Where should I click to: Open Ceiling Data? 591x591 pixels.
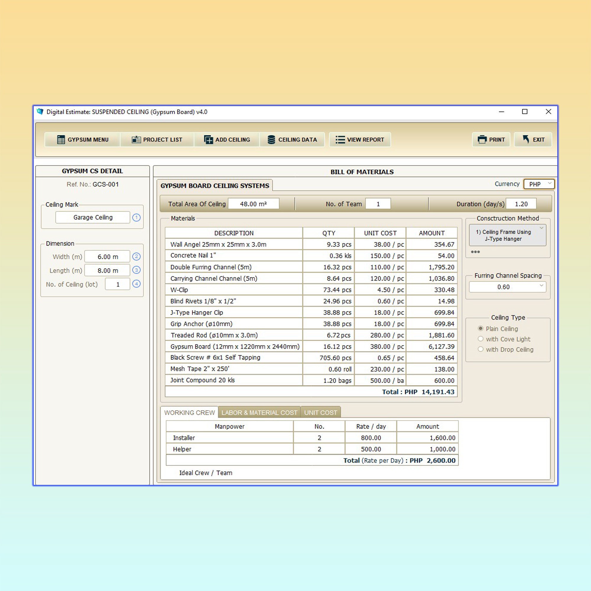[292, 139]
